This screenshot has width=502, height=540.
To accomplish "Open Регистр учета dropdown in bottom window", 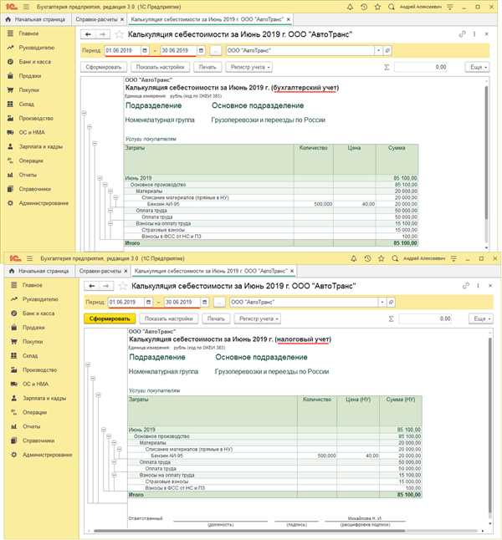I will tap(257, 318).
